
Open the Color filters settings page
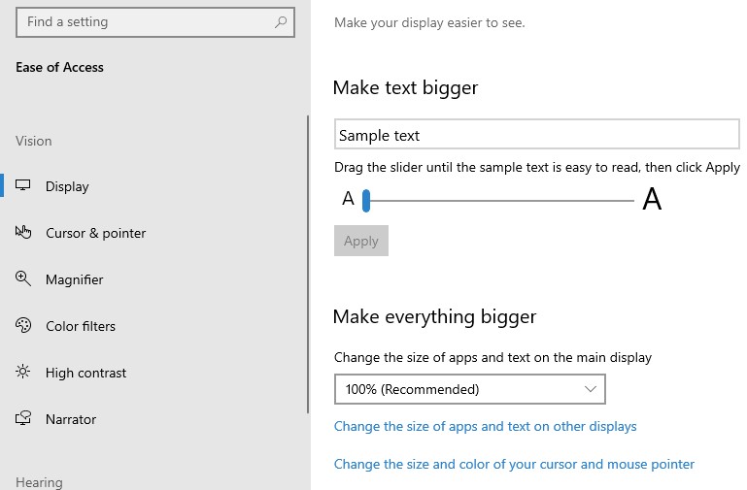click(81, 326)
